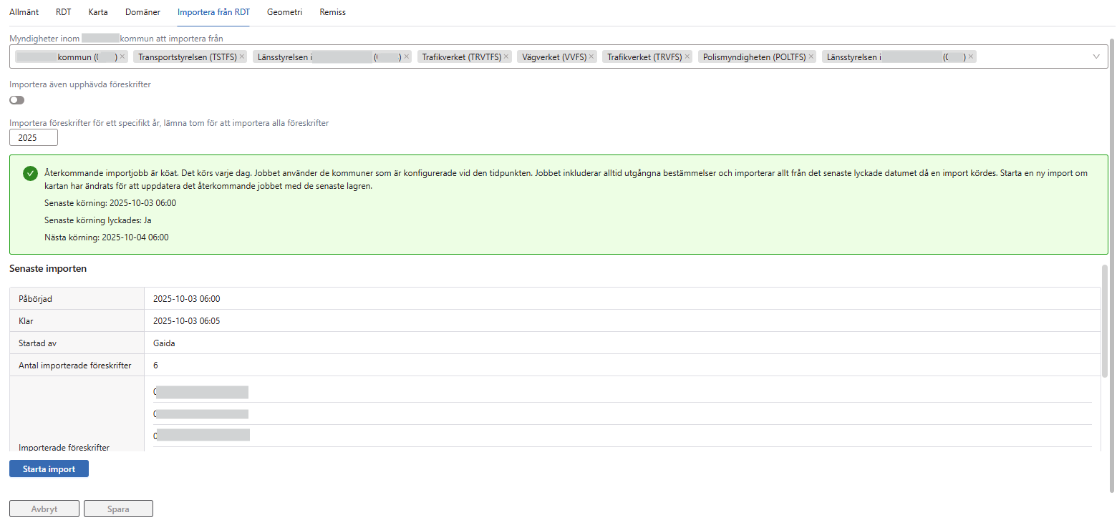Remove the Transportstyrelsen (TSTFS) tag
Image resolution: width=1117 pixels, height=520 pixels.
(242, 57)
